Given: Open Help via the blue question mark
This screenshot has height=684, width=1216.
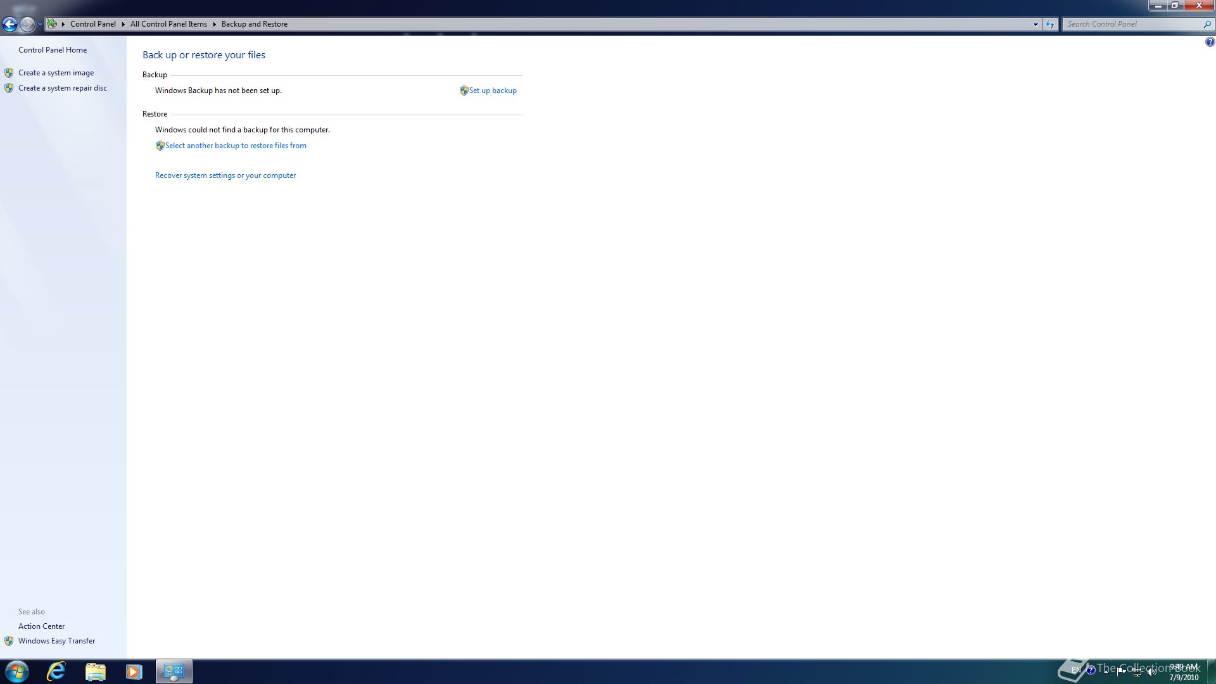Looking at the screenshot, I should pyautogui.click(x=1210, y=42).
